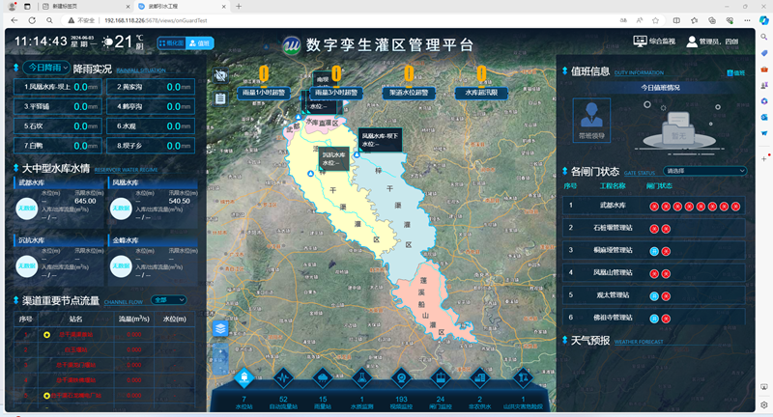Open the 全部 channel flow dropdown
The width and height of the screenshot is (773, 417).
(x=168, y=299)
